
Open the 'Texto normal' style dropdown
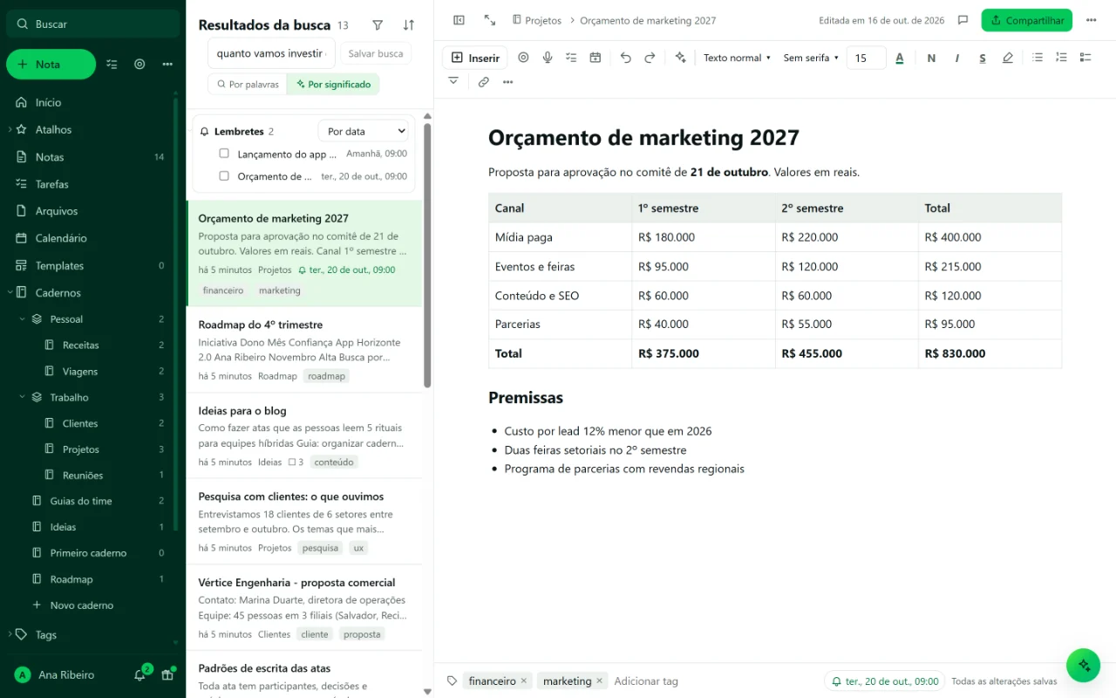(738, 58)
